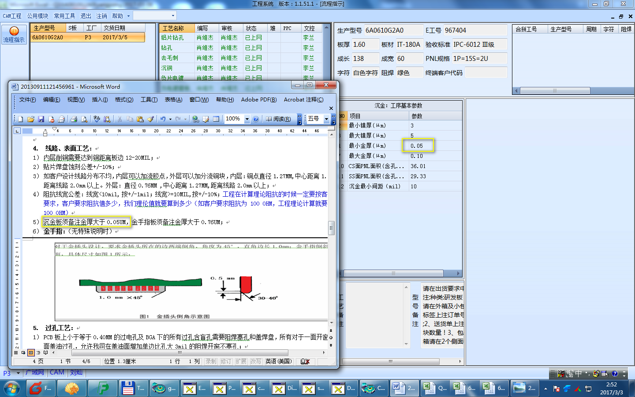Switch to Normal view icon in Word
Image resolution: width=635 pixels, height=397 pixels.
pos(16,352)
